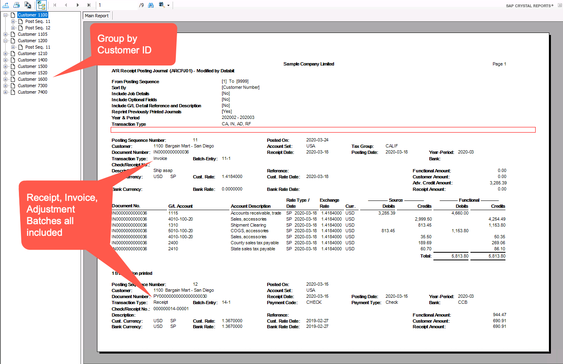Image resolution: width=563 pixels, height=364 pixels.
Task: Open the zoom level dropdown arrow
Action: [168, 6]
